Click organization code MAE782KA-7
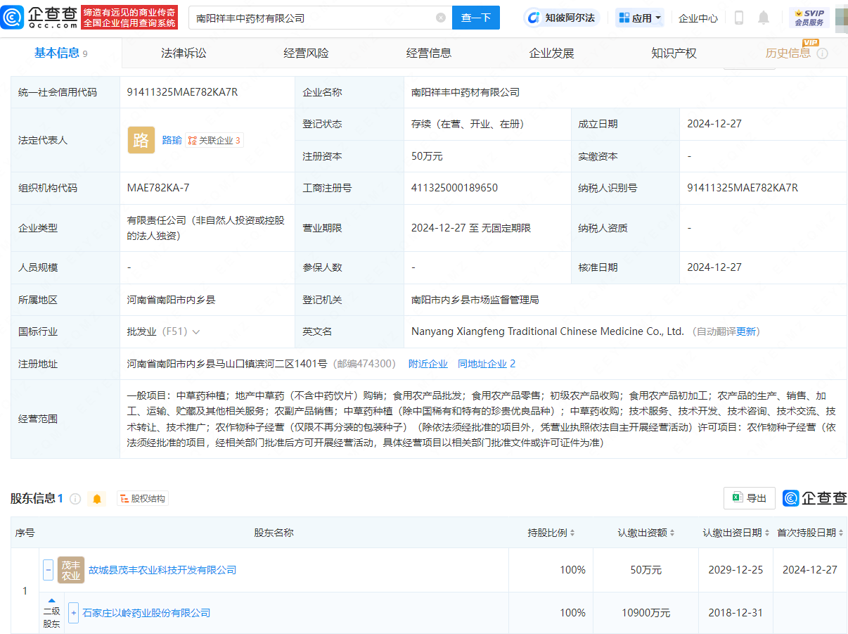 click(x=158, y=188)
